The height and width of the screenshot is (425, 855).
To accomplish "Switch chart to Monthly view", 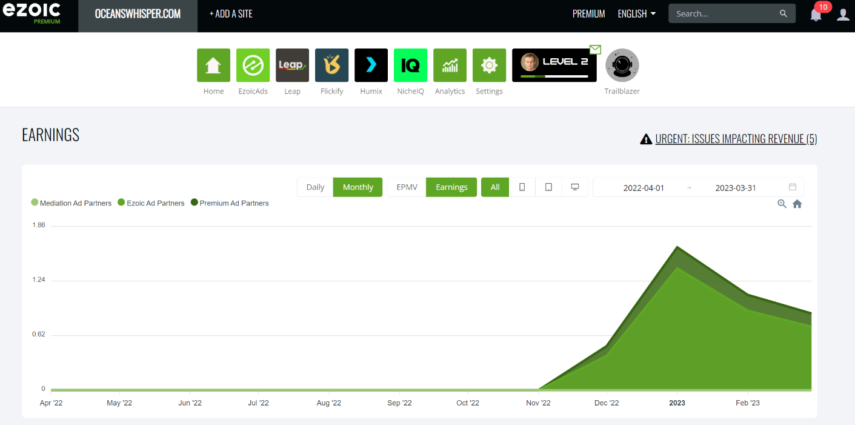I will [x=358, y=187].
